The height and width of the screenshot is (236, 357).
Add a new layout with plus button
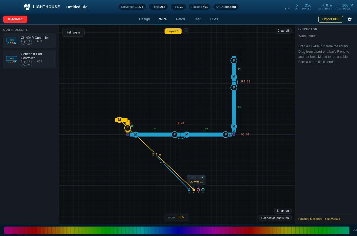coord(186,31)
